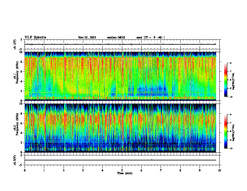
Task: Select the "ch.3(V)" waveform axis label
Action: click(x=15, y=160)
